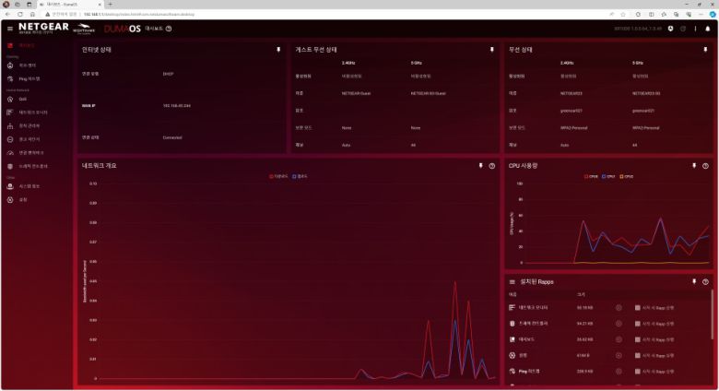This screenshot has width=719, height=391.
Task: Click the notification bell icon in header
Action: click(x=708, y=29)
